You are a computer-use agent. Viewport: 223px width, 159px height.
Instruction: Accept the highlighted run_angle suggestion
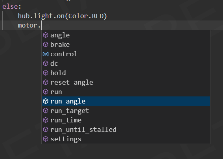[x=126, y=101]
